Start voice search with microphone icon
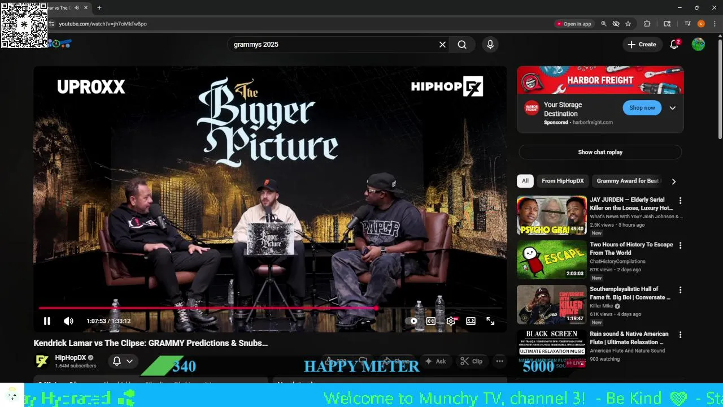The height and width of the screenshot is (407, 723). [x=490, y=45]
